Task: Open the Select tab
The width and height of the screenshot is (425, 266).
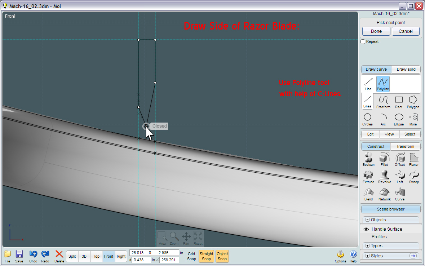Action: (410, 134)
